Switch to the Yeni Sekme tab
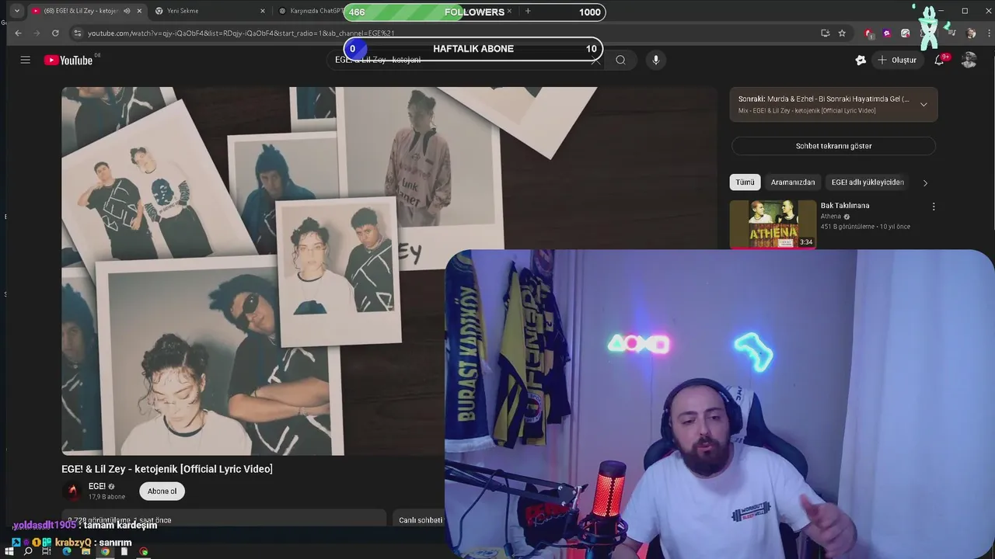995x559 pixels. [210, 11]
